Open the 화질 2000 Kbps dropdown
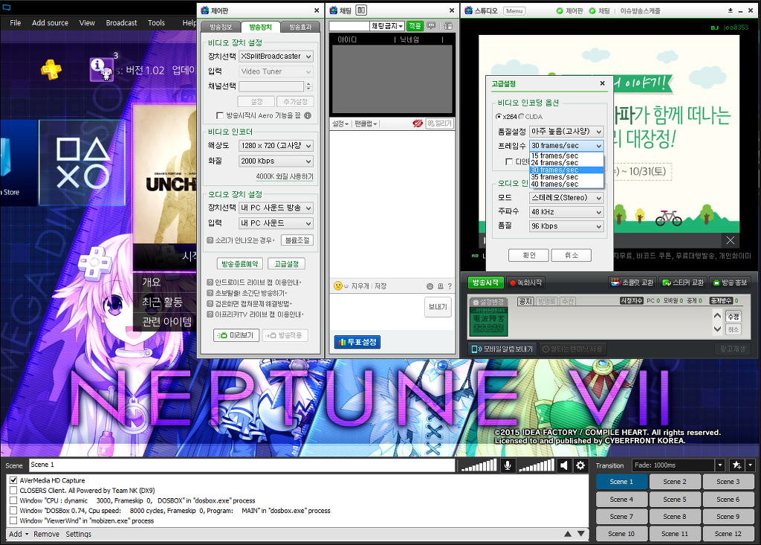Image resolution: width=761 pixels, height=545 pixels. point(276,161)
